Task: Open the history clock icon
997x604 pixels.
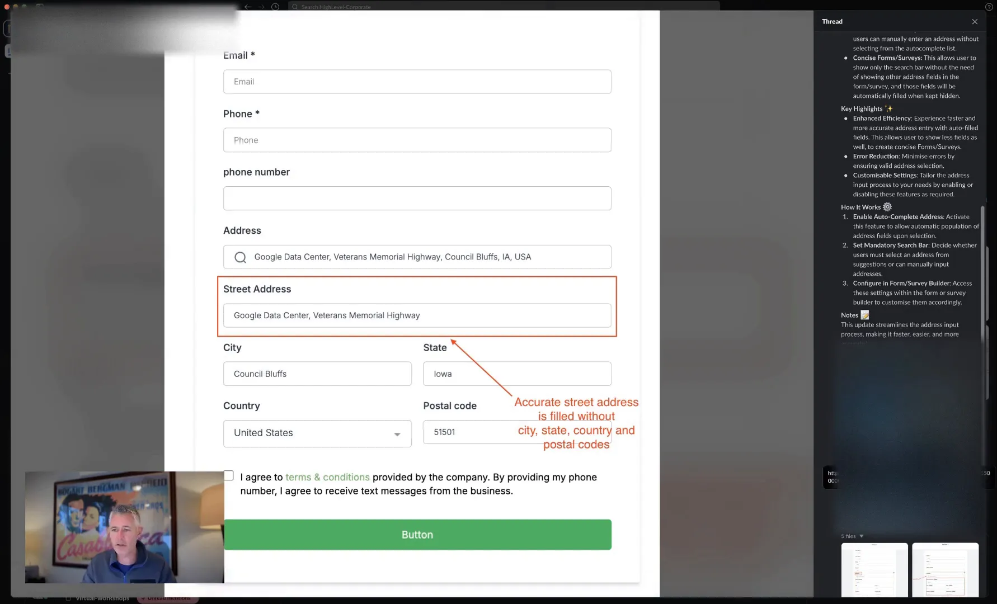Action: (275, 7)
